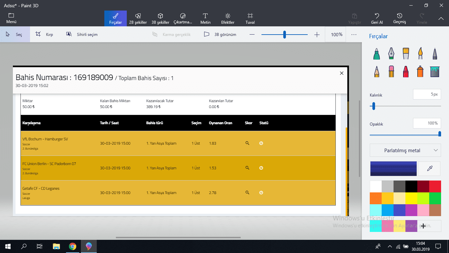
Task: Choose the brown color swatch
Action: tap(435, 210)
